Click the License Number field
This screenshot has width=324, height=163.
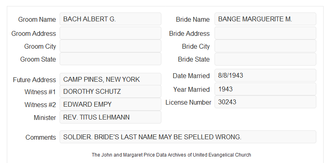265,102
